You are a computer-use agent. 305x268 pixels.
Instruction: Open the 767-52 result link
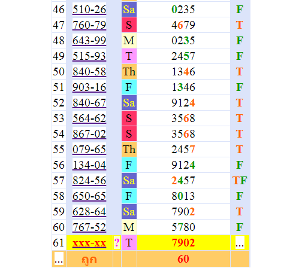point(89,227)
